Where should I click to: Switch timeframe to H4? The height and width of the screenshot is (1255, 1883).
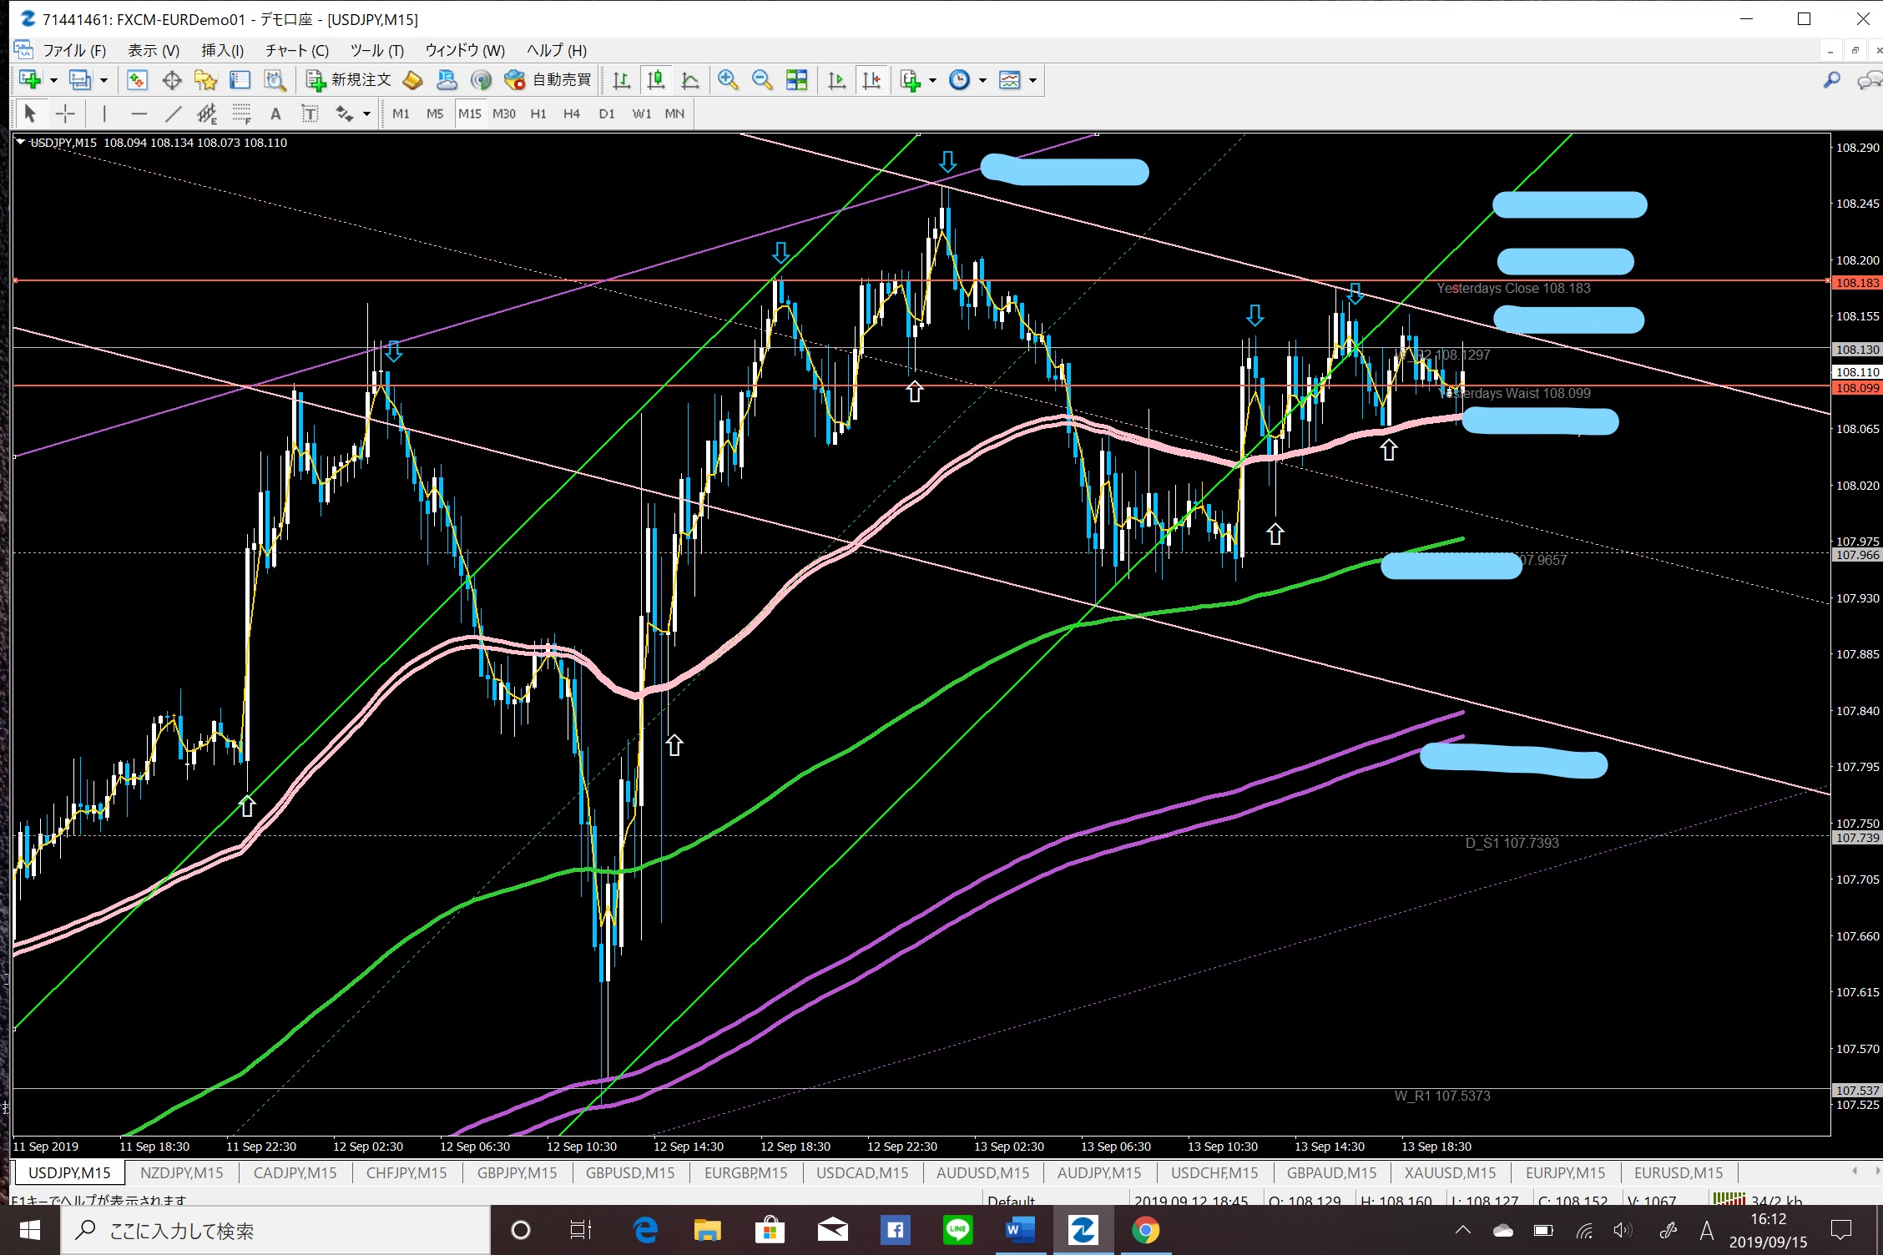(x=571, y=113)
